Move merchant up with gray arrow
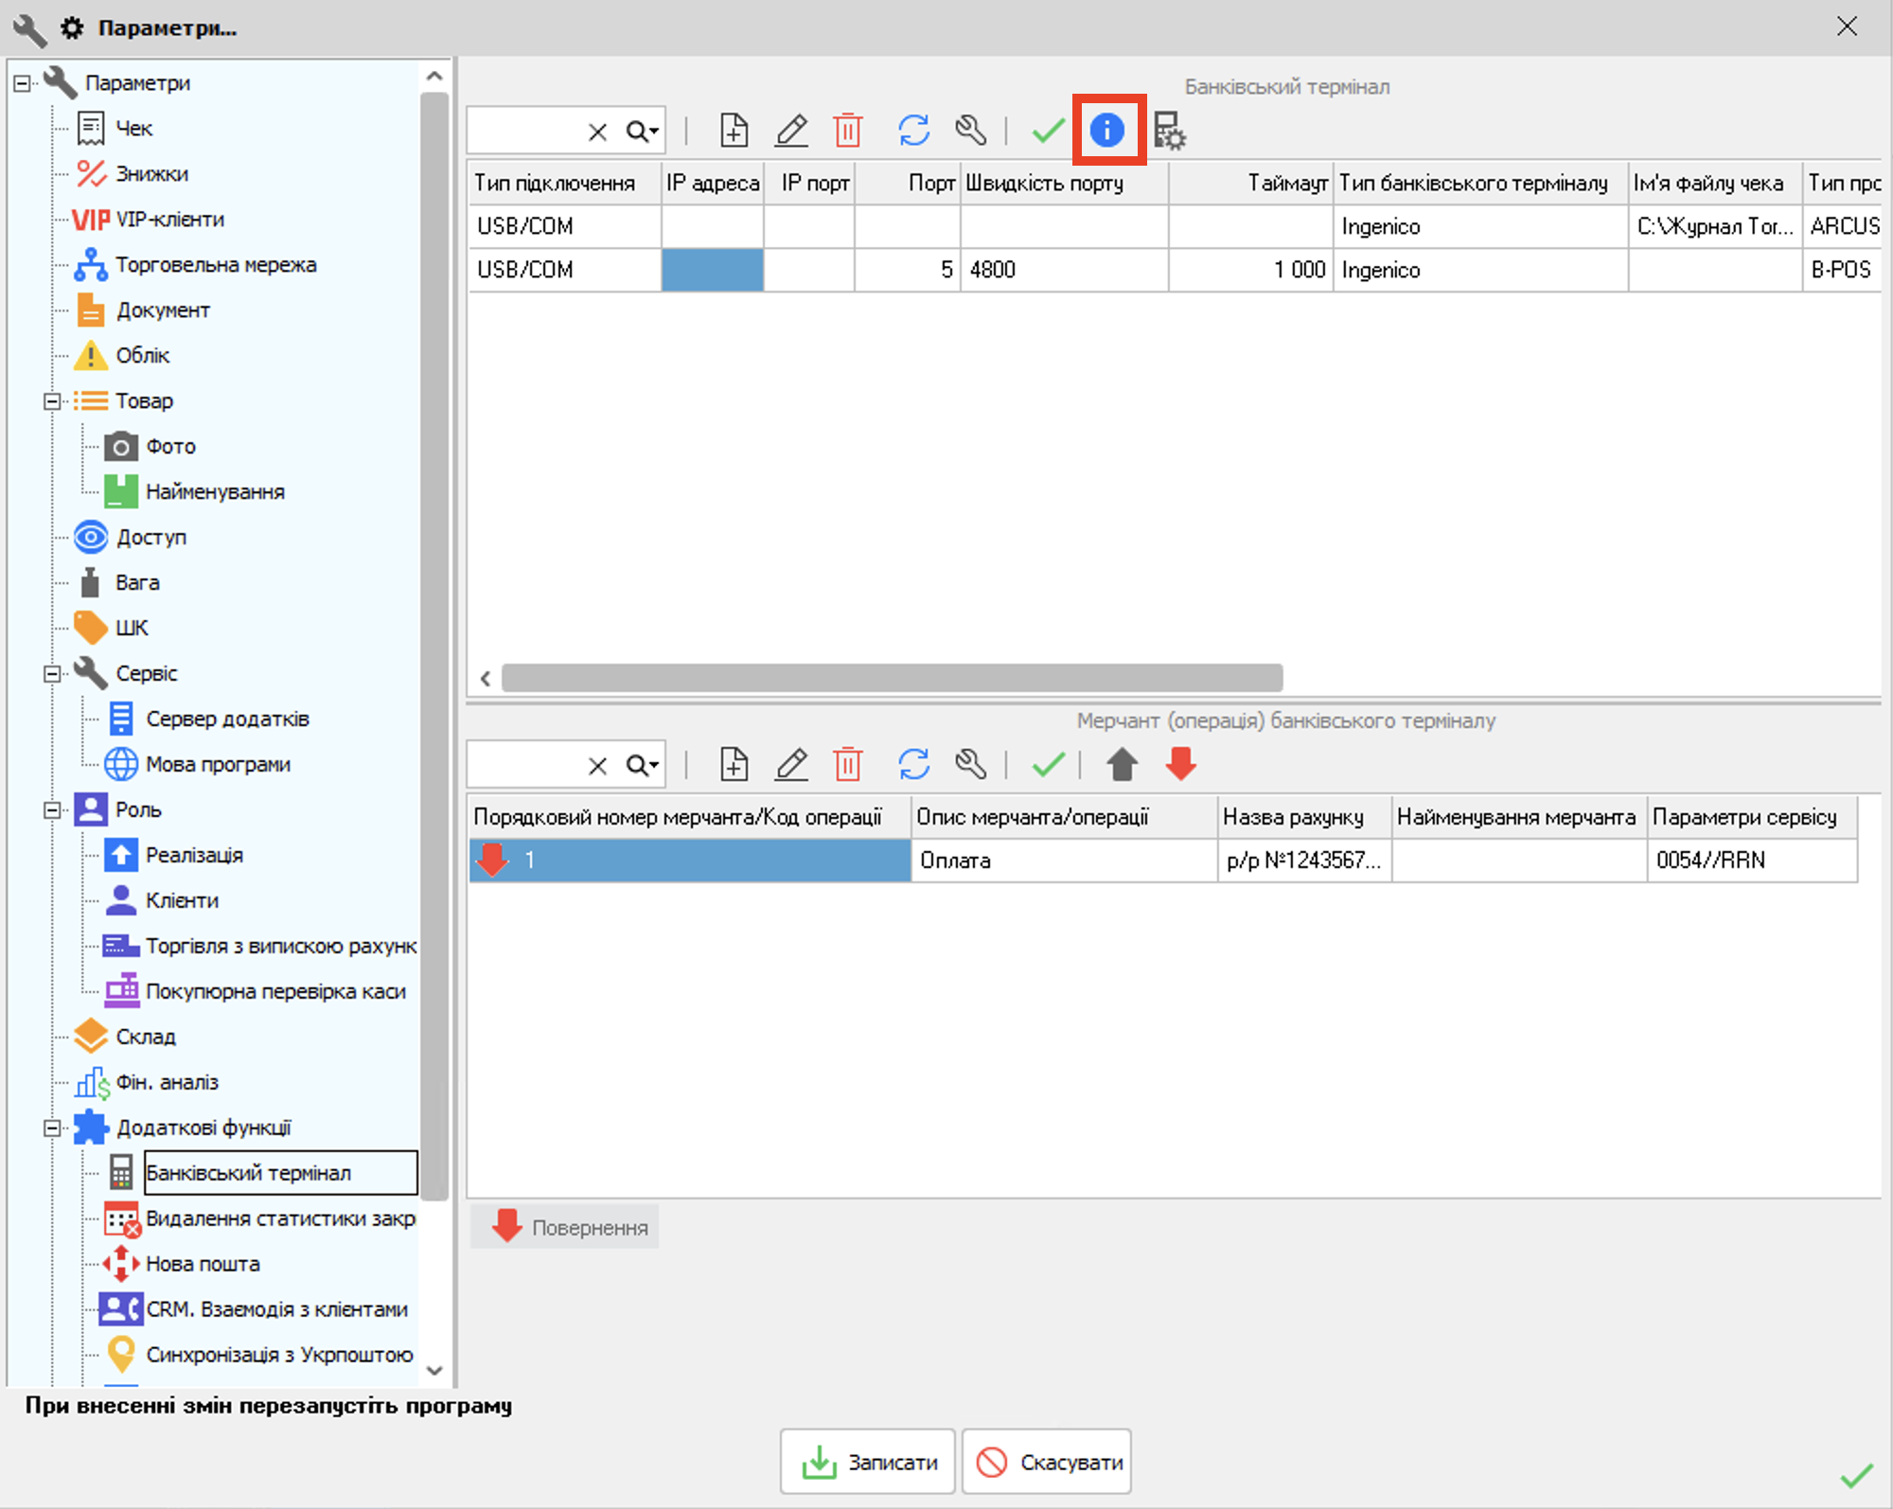The image size is (1893, 1509). [1122, 764]
